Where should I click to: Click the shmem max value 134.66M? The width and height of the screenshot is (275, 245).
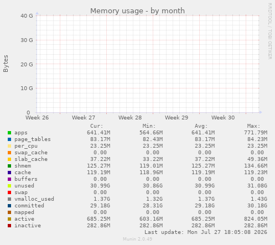256,166
